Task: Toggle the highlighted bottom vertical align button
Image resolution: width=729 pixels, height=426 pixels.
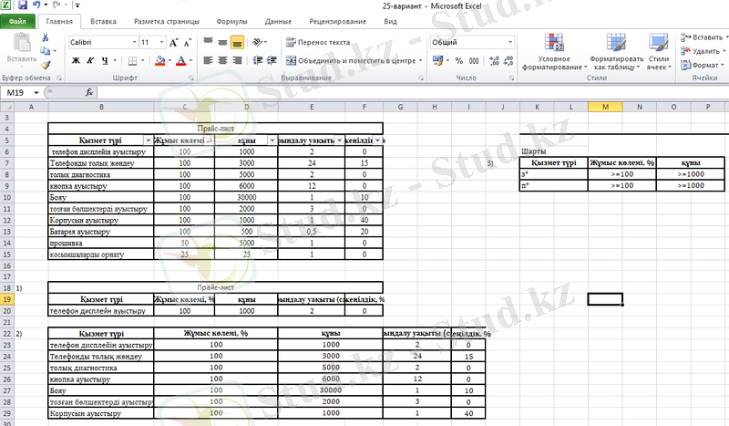Action: pos(237,42)
